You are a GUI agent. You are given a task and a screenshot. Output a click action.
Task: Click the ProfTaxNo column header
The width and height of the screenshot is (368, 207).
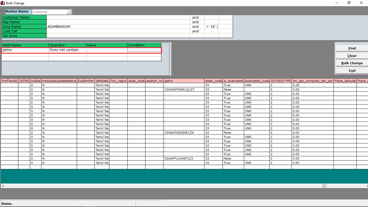tap(9, 81)
